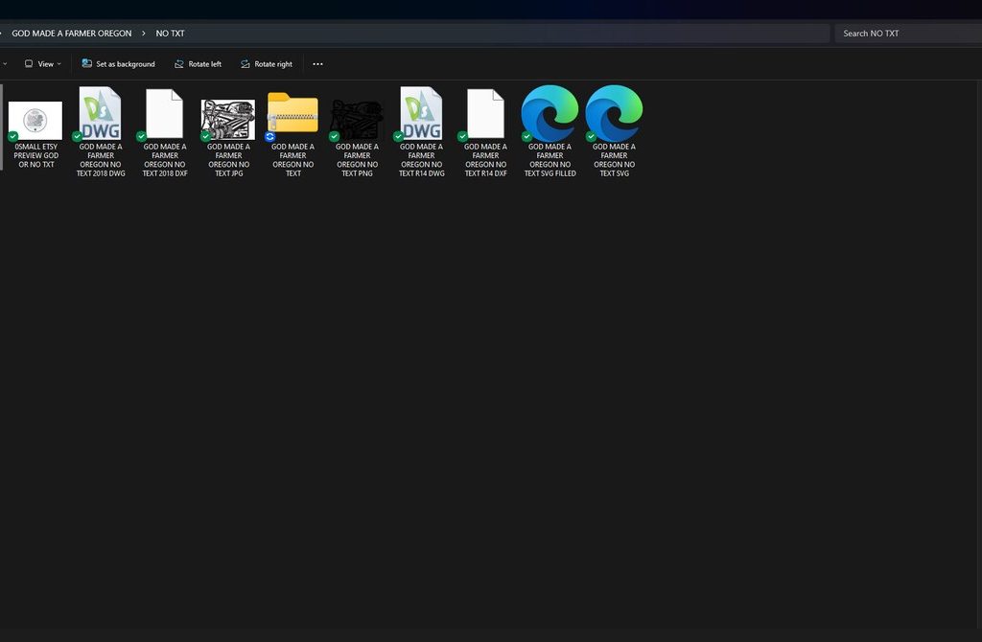Image resolution: width=982 pixels, height=642 pixels.
Task: Open the NO TEXT R14 DWG file
Action: [421, 115]
